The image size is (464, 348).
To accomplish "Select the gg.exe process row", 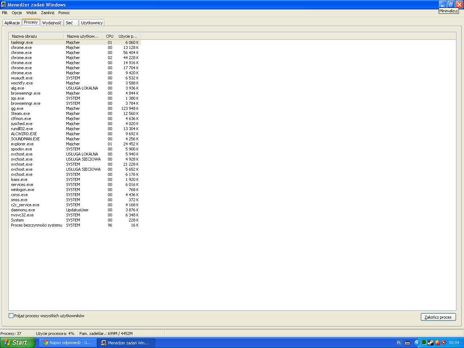I will (75, 108).
